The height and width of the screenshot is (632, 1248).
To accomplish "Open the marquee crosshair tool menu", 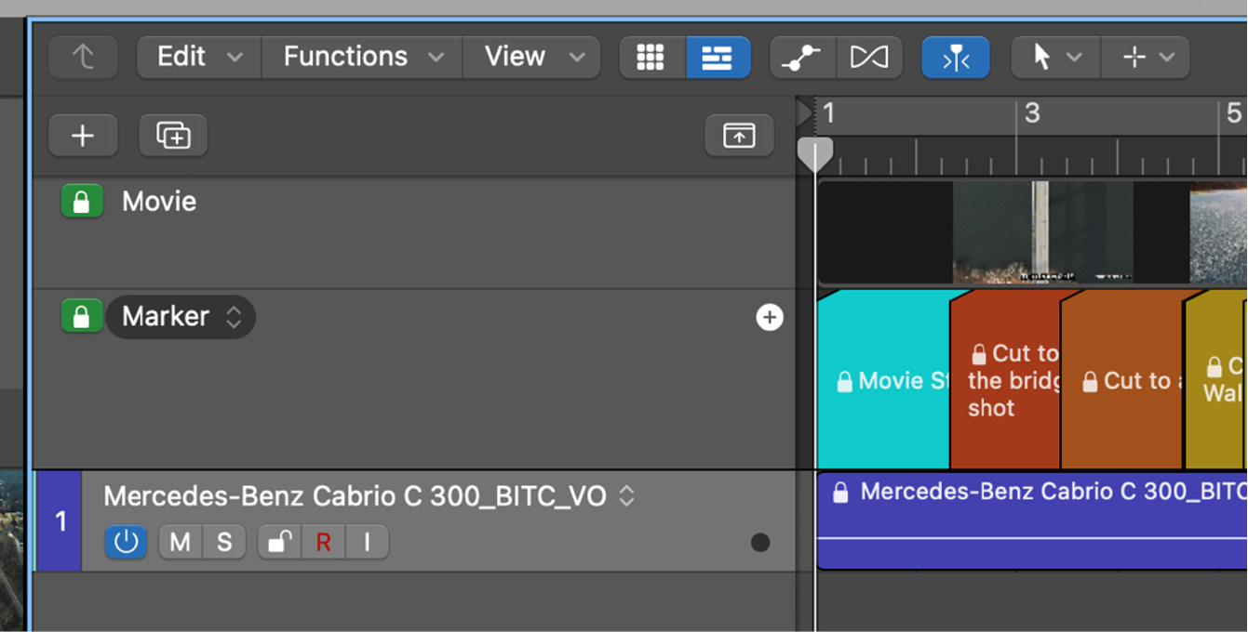I will [1146, 57].
